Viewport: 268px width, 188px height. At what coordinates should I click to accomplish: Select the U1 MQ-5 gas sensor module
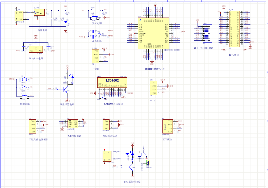(x=32, y=127)
